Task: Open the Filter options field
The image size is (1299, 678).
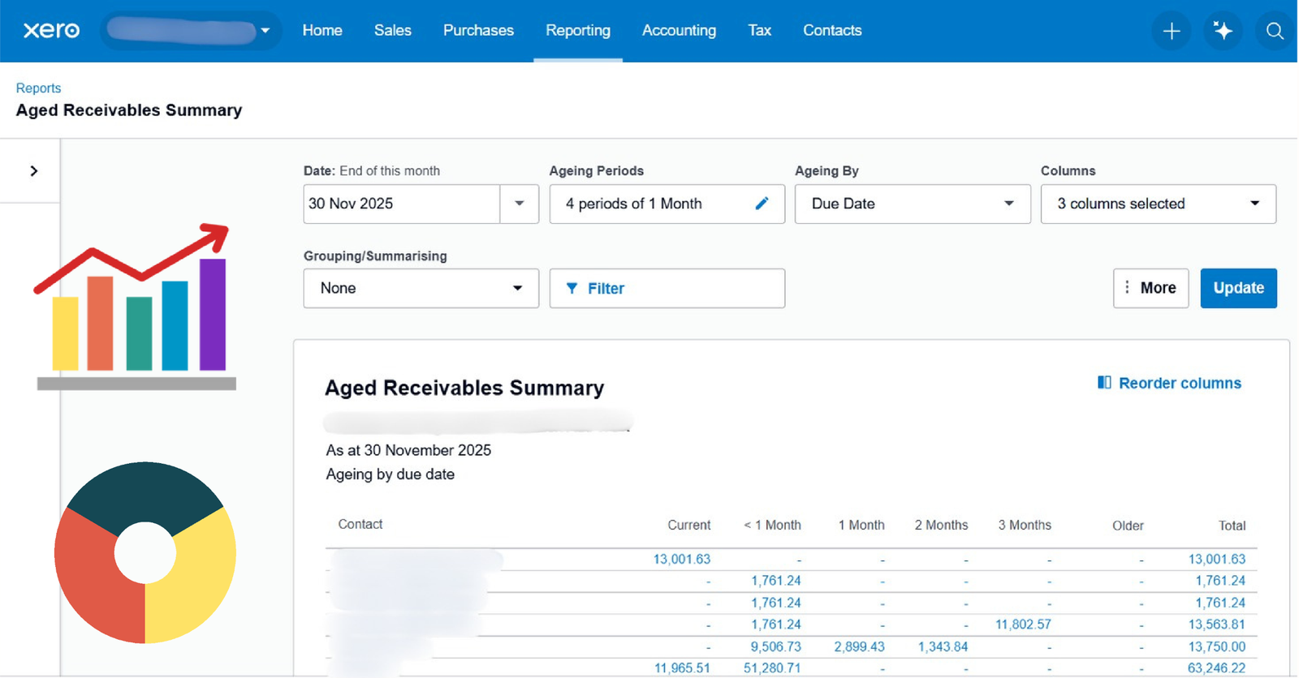Action: pyautogui.click(x=667, y=289)
